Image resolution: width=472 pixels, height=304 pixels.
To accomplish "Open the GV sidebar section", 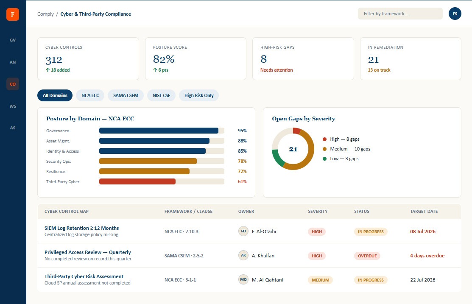I will [x=13, y=40].
